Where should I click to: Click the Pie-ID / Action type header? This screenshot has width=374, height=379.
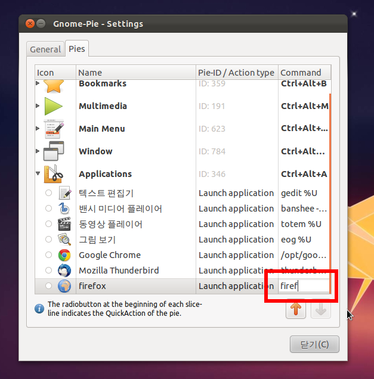coord(237,73)
